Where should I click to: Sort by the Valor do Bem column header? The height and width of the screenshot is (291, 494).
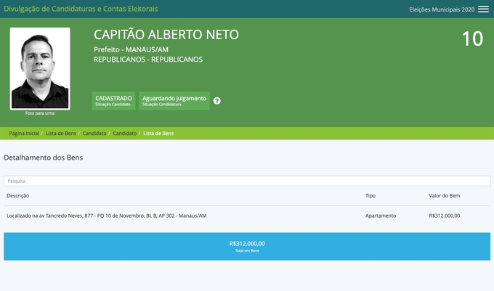click(x=445, y=196)
